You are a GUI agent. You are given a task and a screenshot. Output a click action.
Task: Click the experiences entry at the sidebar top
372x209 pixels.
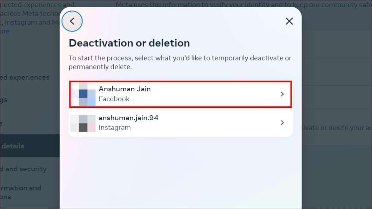[25, 77]
